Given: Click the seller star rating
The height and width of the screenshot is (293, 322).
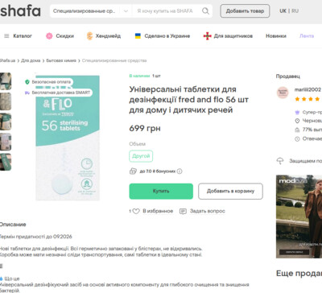Looking at the screenshot, I should pyautogui.click(x=308, y=99).
